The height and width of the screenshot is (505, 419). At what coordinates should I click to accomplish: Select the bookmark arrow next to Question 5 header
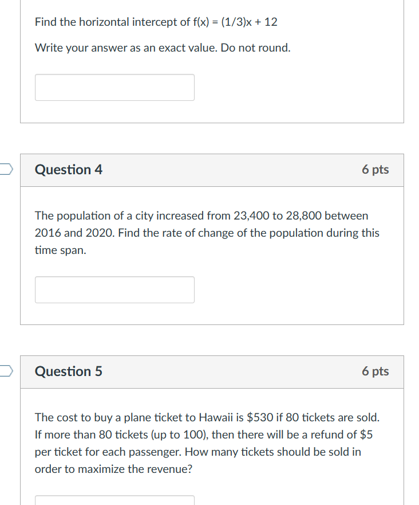[5, 371]
